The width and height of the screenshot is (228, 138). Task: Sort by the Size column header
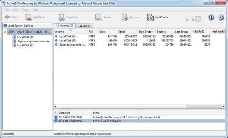pyautogui.click(x=108, y=32)
